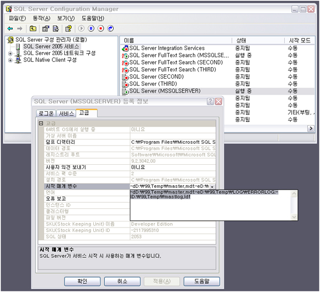
Task: Click 기타(부팅 start mode cell
Action: (x=301, y=112)
